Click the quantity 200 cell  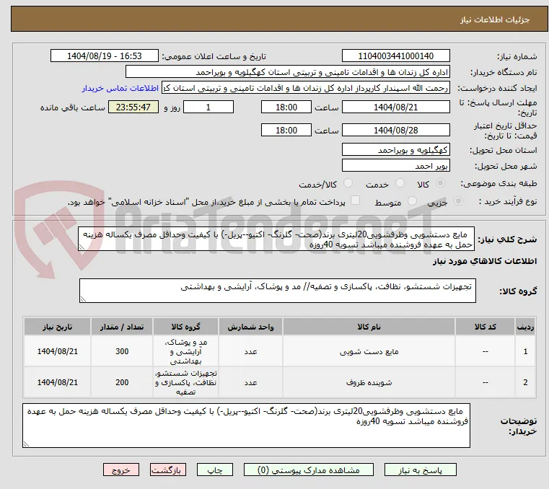pyautogui.click(x=122, y=382)
